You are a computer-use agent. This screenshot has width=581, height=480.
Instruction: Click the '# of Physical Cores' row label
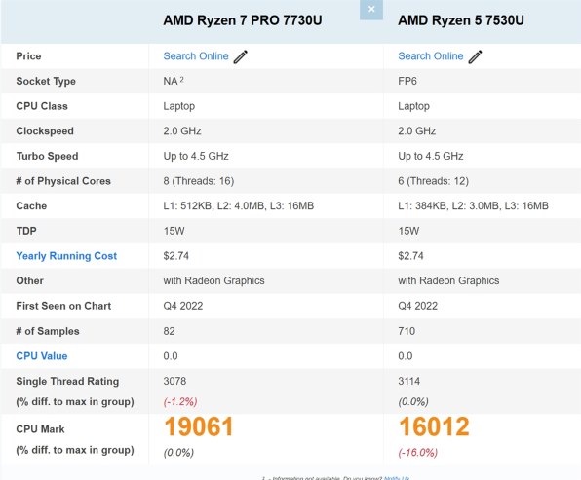pyautogui.click(x=63, y=181)
